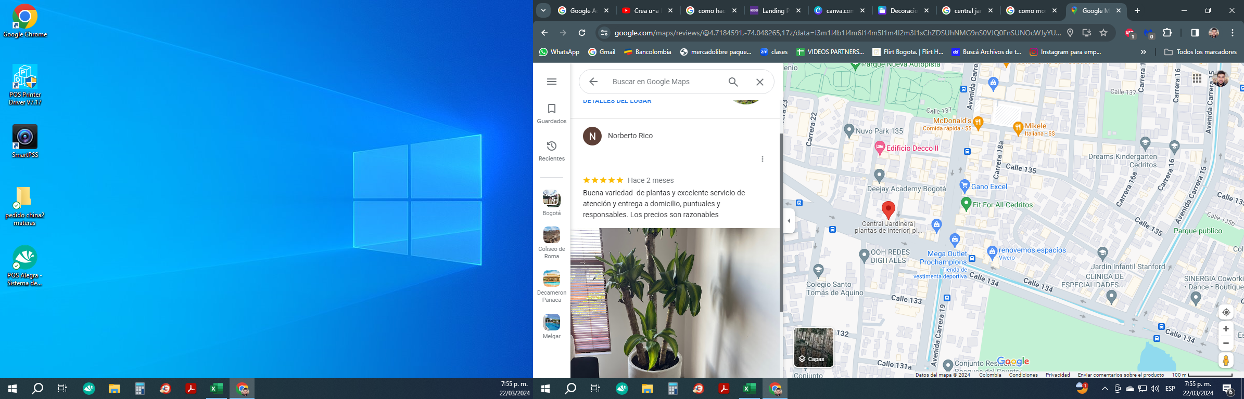Open the Google apps grid
Image resolution: width=1244 pixels, height=399 pixels.
tap(1197, 78)
